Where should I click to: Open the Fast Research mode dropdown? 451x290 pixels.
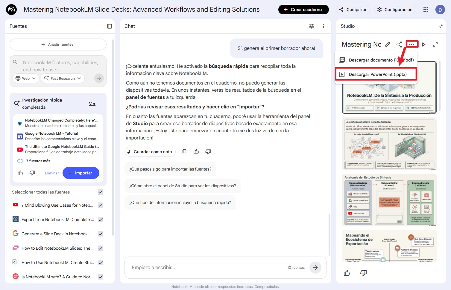63,78
